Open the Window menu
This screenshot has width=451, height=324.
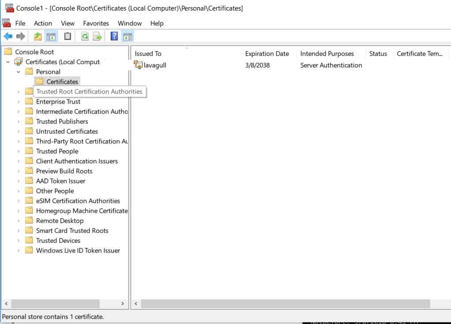click(129, 23)
